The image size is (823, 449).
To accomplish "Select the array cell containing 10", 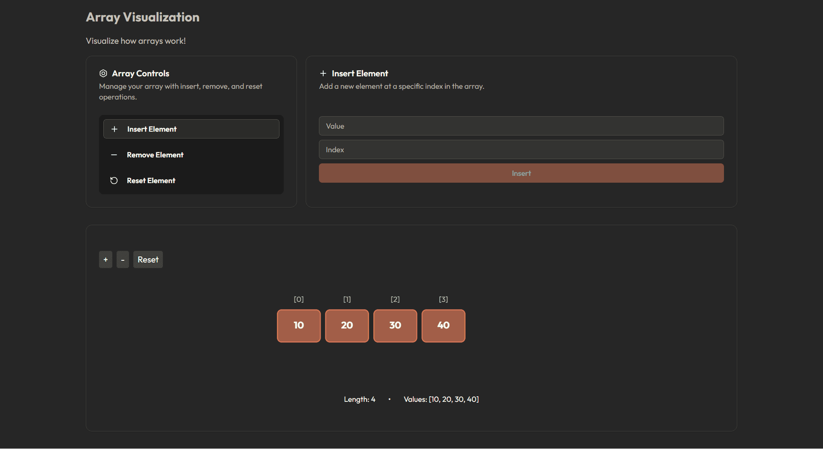I will click(x=299, y=325).
